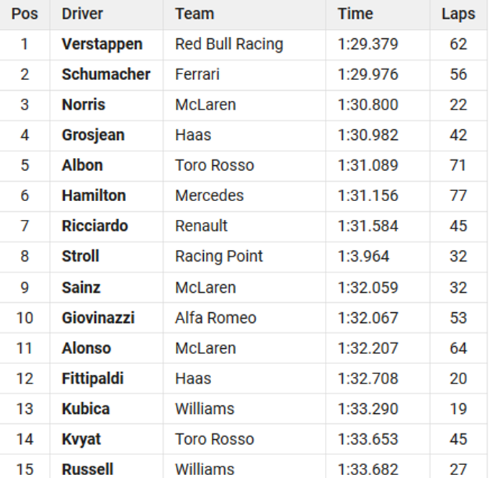Click the Mercedes team name
This screenshot has height=478, width=490.
209,195
